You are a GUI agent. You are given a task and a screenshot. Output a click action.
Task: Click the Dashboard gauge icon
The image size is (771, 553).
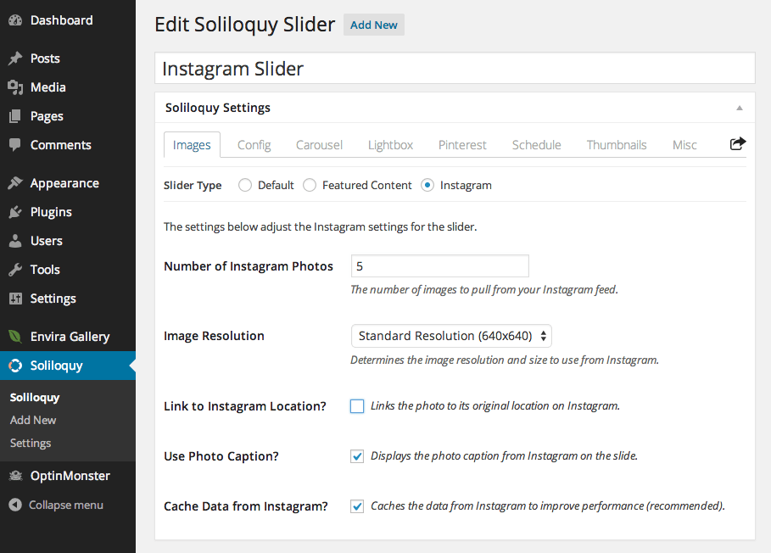pyautogui.click(x=15, y=20)
